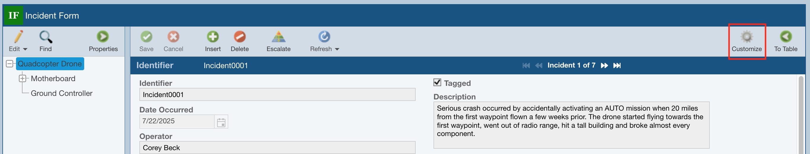Screen dimensions: 810x154
Task: Jump to the last incident
Action: tap(617, 65)
